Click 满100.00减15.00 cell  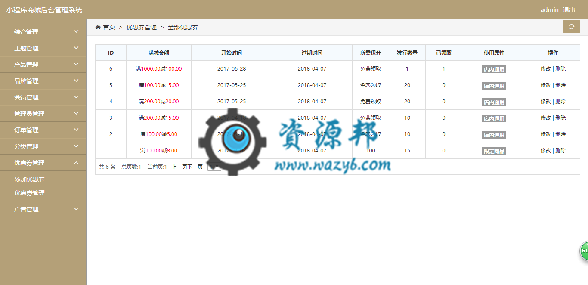[x=159, y=85]
